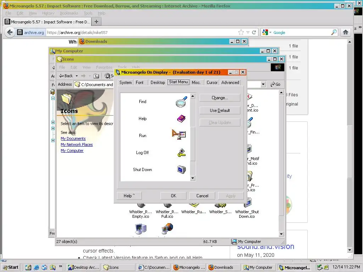
Task: Click the Go button in Icons window
Action: (275, 84)
